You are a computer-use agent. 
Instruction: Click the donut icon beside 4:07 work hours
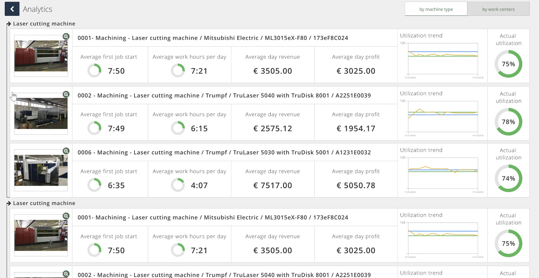178,185
